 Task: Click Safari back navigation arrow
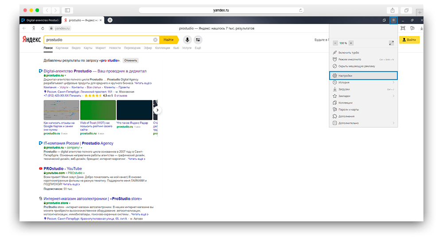tap(47, 11)
